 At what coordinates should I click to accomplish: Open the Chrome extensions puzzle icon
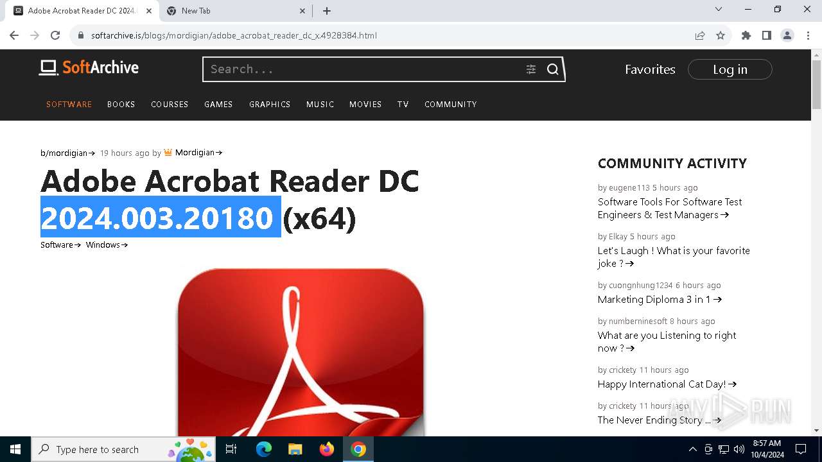(x=746, y=35)
